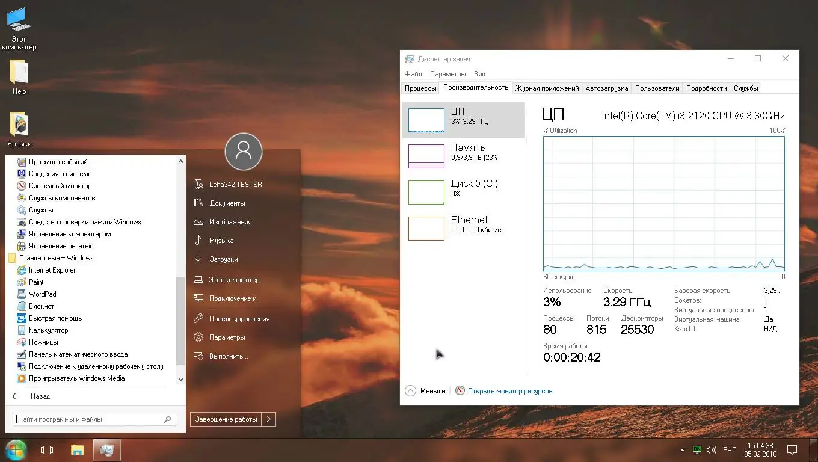
Task: Open Средство проверки памяти Windows icon
Action: point(22,222)
